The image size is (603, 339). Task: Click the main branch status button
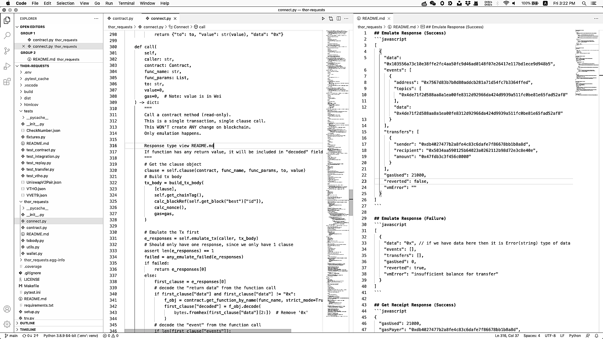[x=11, y=336]
